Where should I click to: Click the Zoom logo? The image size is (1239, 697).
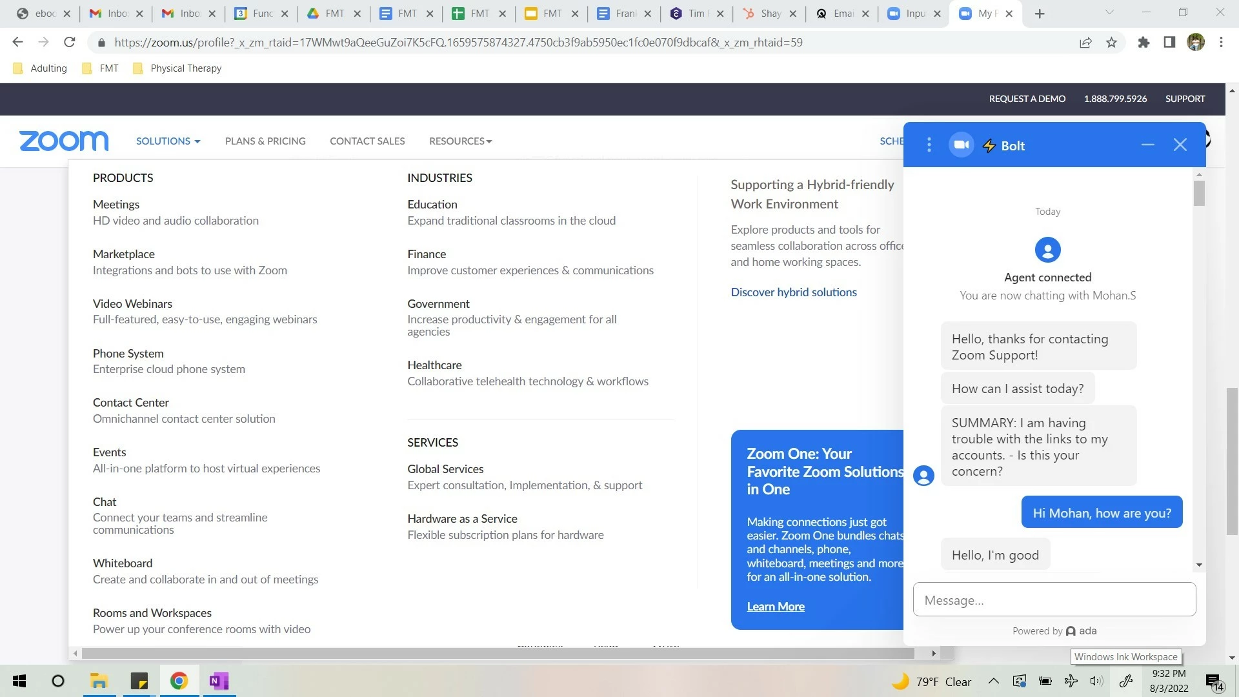[64, 141]
